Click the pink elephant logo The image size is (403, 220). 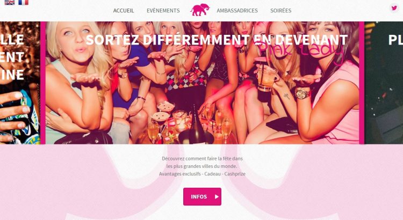[200, 10]
